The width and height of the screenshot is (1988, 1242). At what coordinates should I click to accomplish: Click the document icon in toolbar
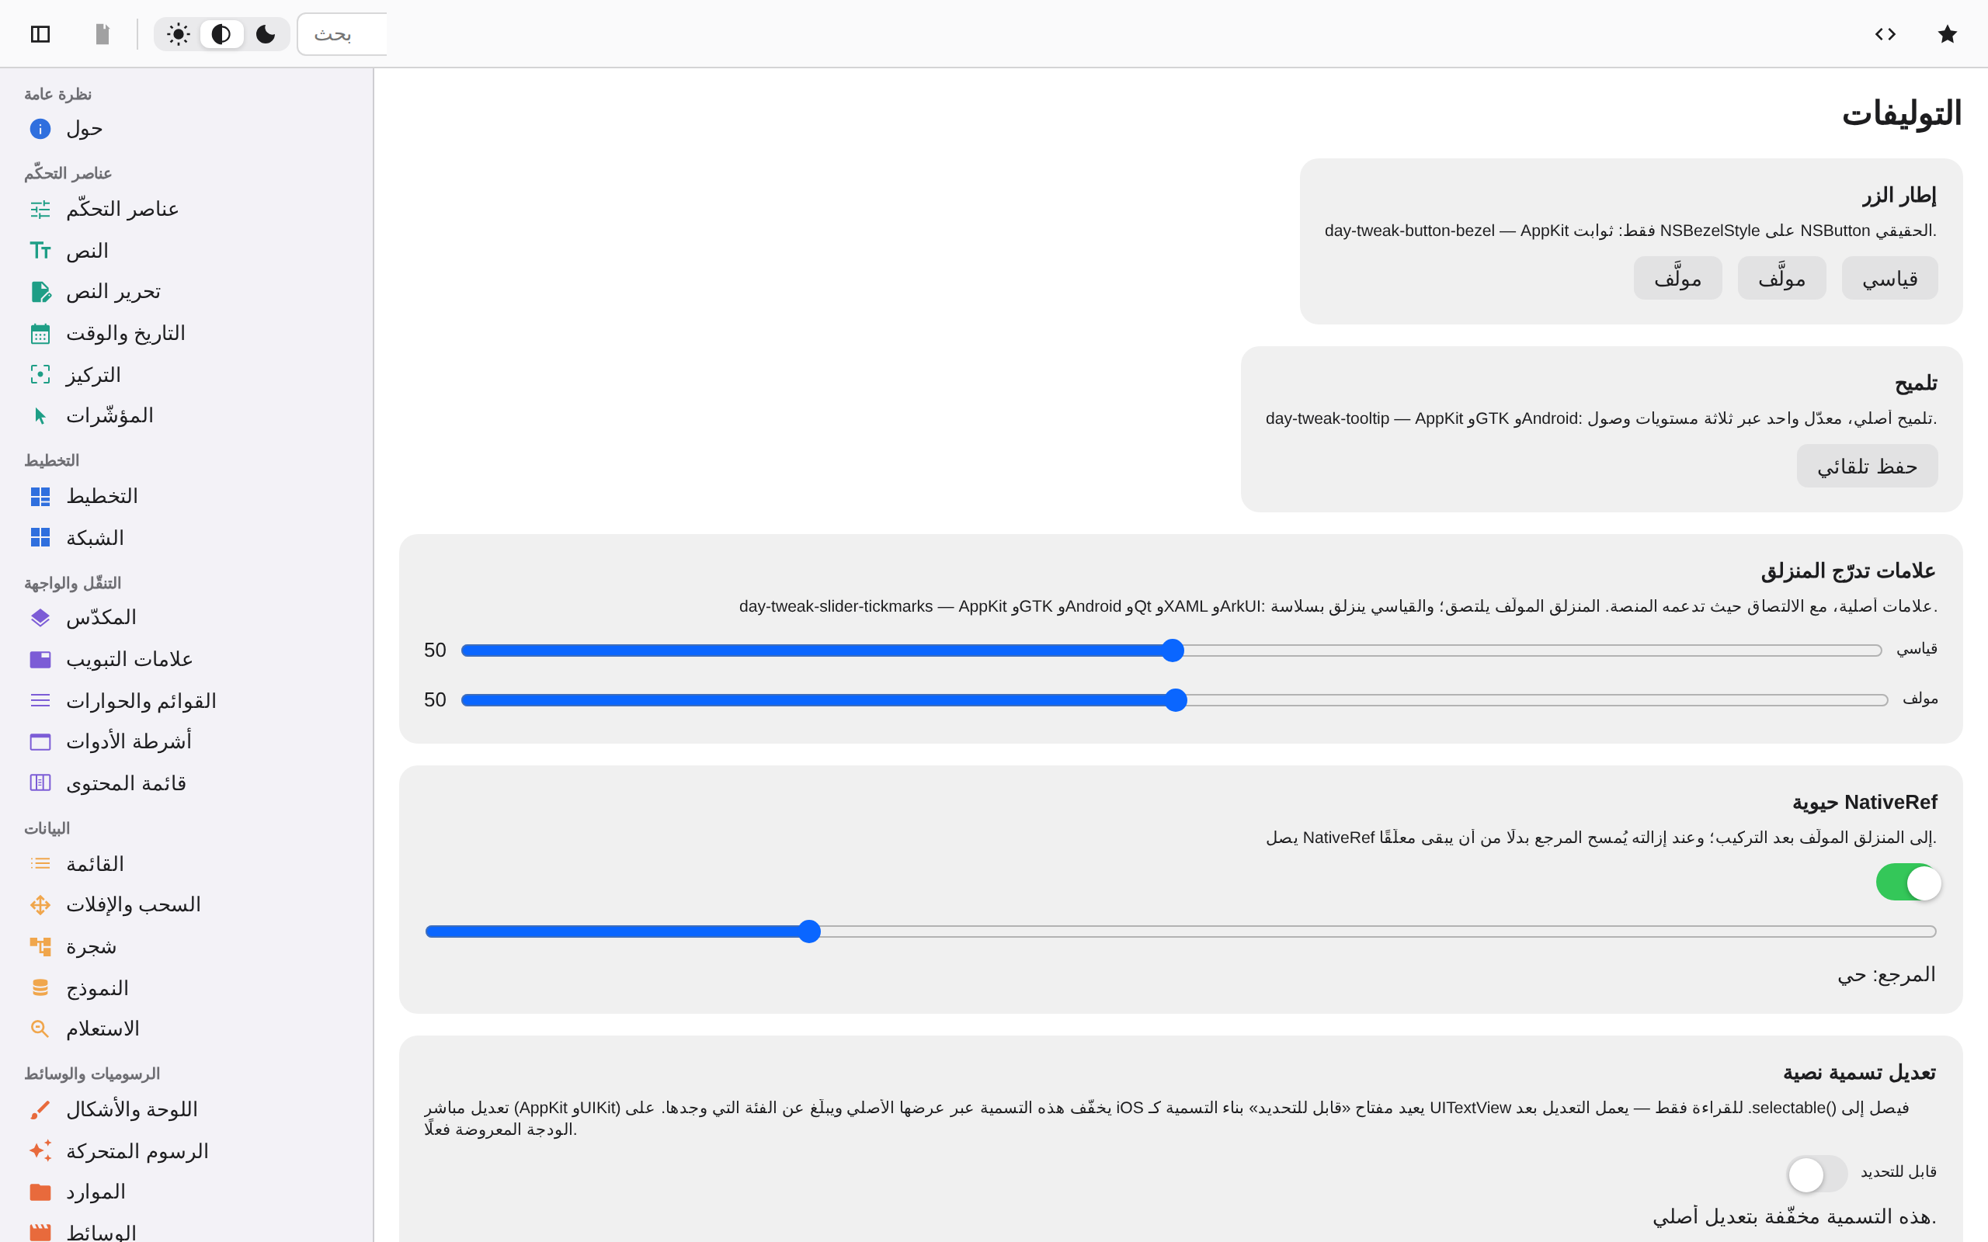[x=103, y=33]
